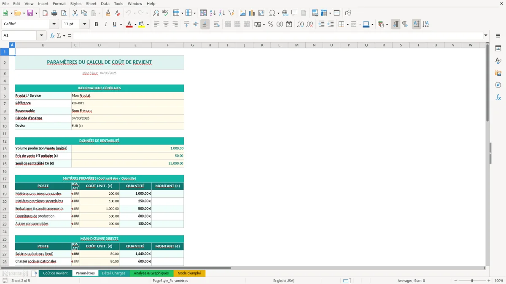Click the zoom slider handle
506x284 pixels.
click(x=472, y=281)
